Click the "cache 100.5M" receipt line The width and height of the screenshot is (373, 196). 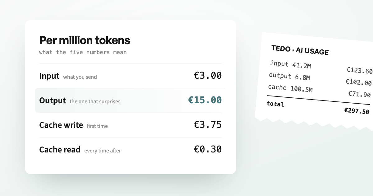pos(290,88)
